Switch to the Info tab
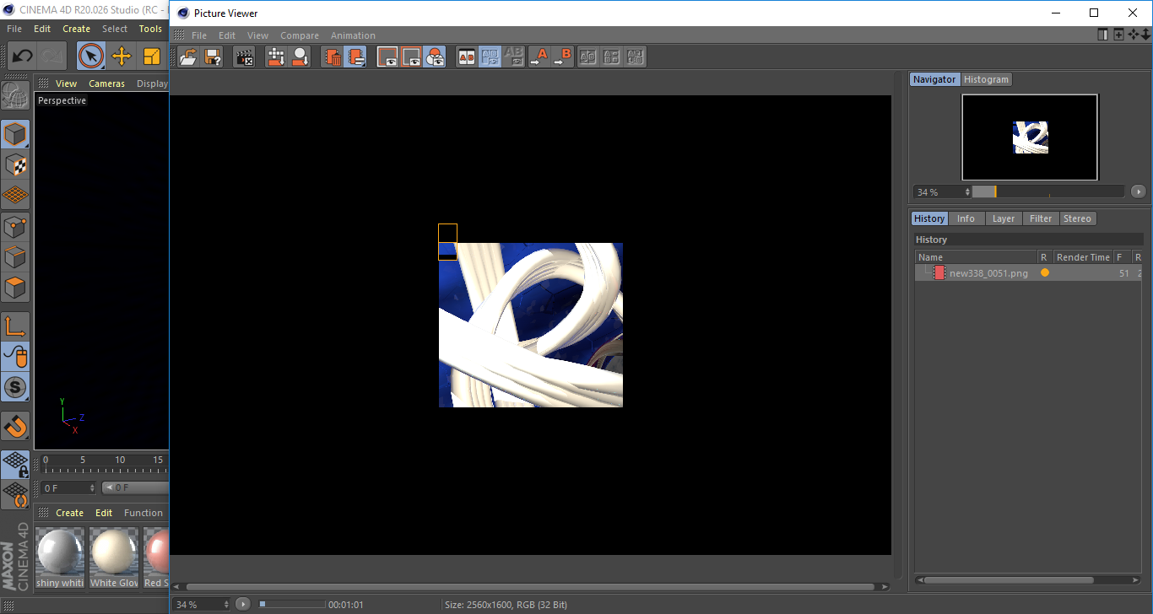The height and width of the screenshot is (614, 1153). click(966, 218)
